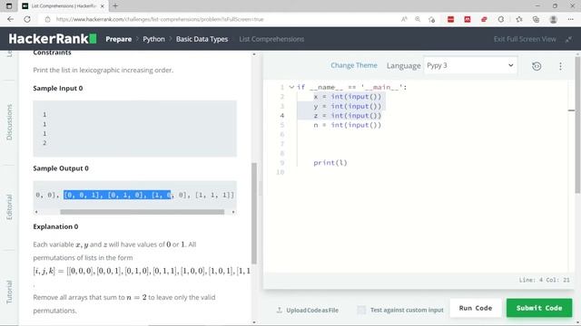581x326 pixels.
Task: Click Sample Input 0 heading
Action: click(x=58, y=89)
